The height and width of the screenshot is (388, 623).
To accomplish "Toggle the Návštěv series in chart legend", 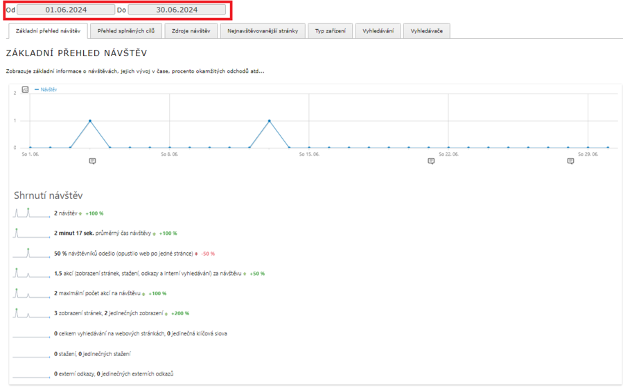I will click(46, 89).
